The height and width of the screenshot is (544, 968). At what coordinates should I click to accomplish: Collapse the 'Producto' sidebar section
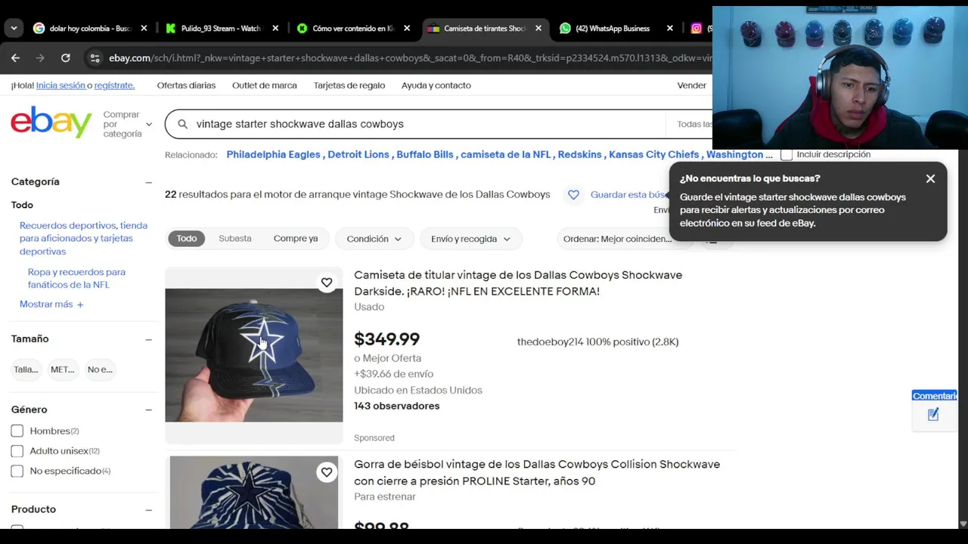[x=148, y=509]
